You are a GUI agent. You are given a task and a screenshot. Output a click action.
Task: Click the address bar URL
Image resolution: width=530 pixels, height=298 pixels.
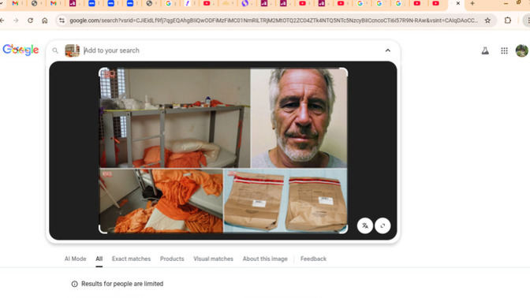pyautogui.click(x=274, y=20)
